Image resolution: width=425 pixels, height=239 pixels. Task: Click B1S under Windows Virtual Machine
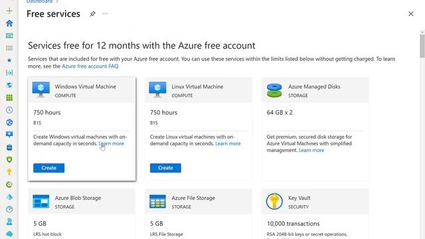[x=37, y=123]
